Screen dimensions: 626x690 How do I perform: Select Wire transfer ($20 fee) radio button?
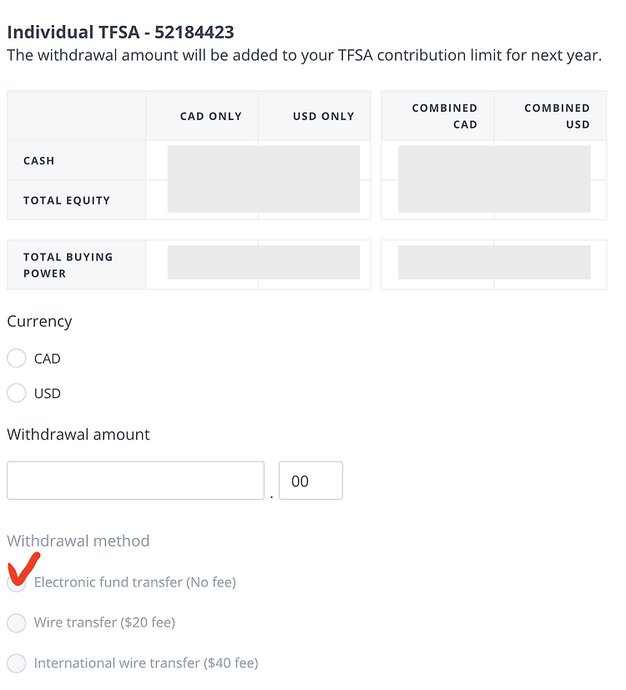point(17,622)
